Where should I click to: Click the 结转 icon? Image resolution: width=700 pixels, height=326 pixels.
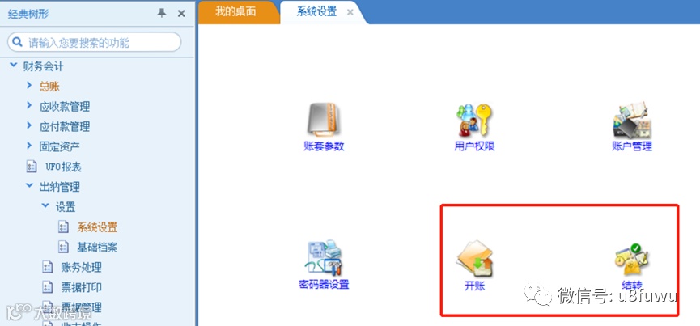[631, 259]
